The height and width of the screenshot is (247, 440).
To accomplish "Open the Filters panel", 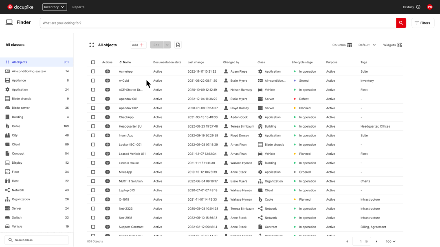I will [422, 23].
